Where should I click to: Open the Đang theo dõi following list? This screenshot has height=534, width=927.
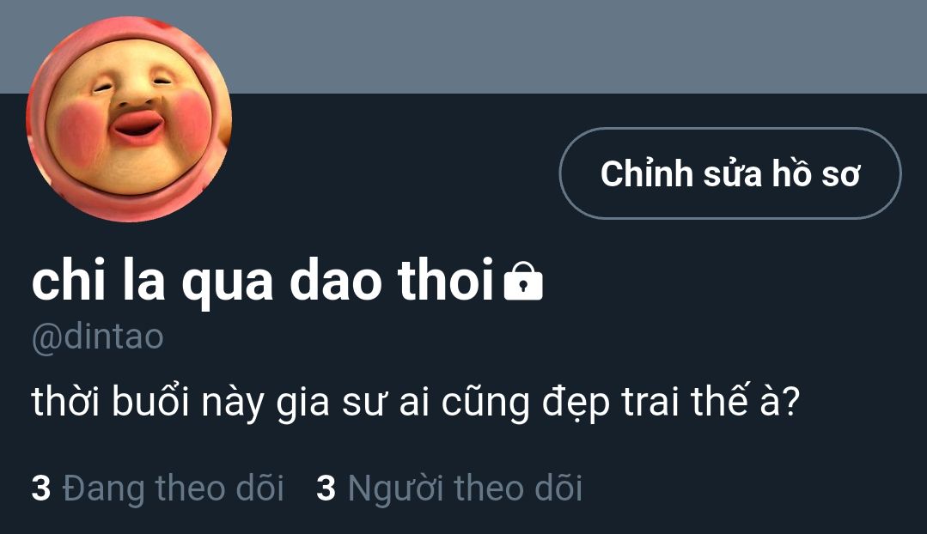click(x=158, y=488)
